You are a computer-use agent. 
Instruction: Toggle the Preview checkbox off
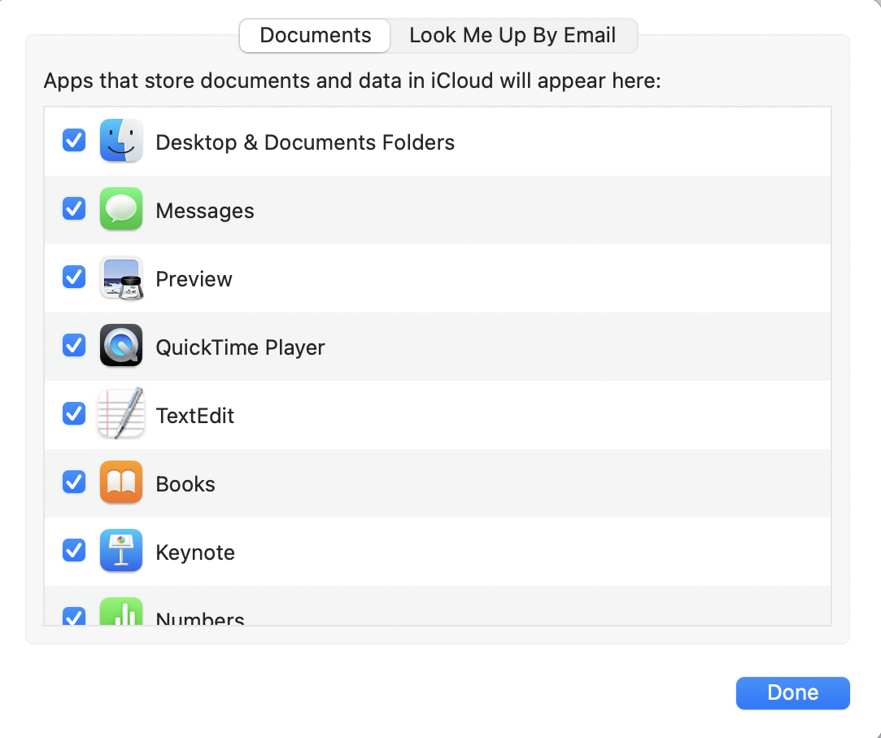point(74,278)
